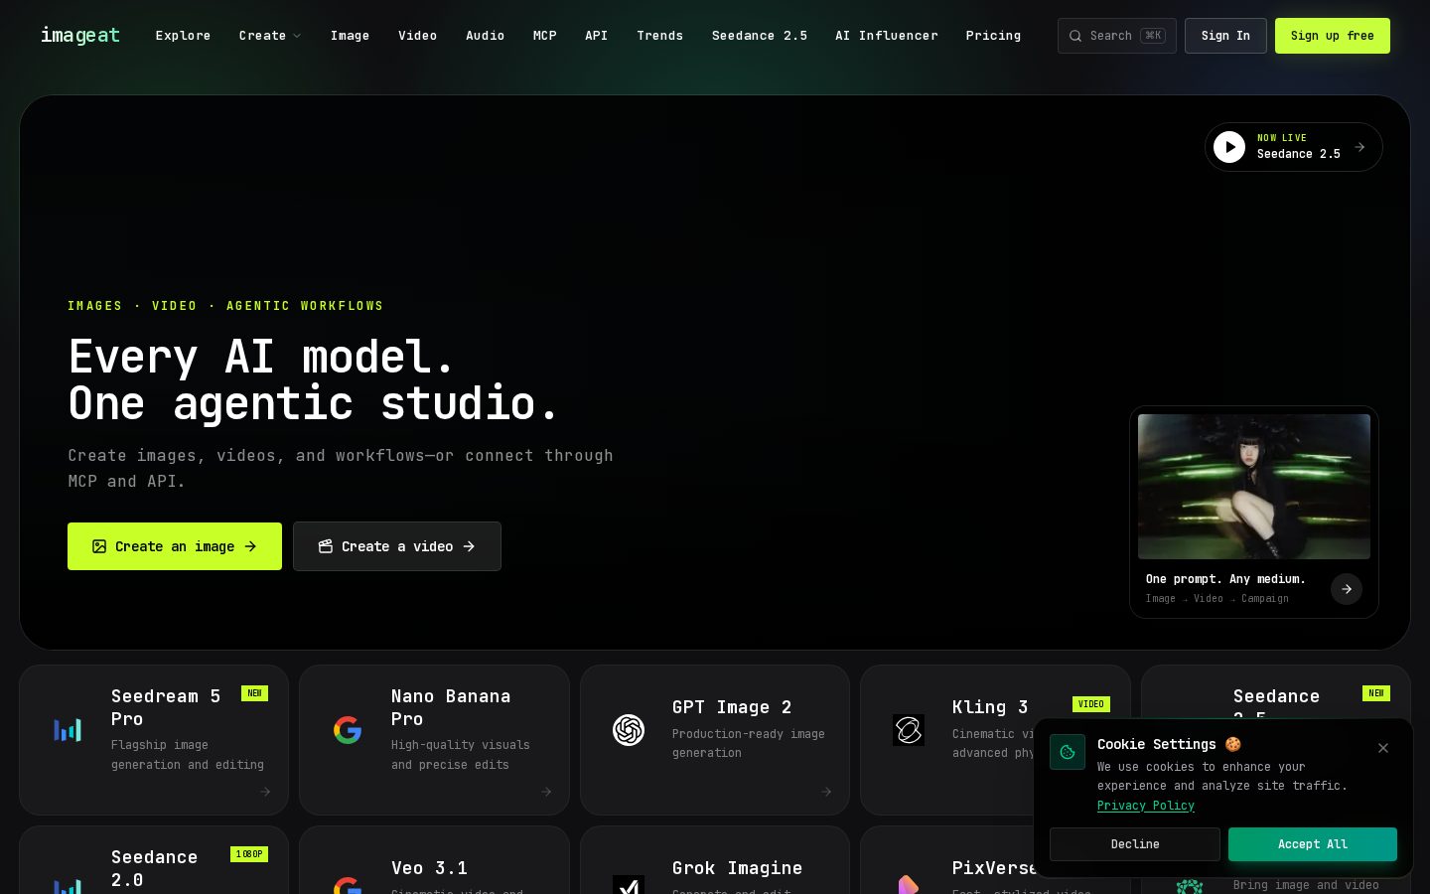The height and width of the screenshot is (894, 1430).
Task: Click the arrow in the Now Live badge
Action: pyautogui.click(x=1359, y=147)
